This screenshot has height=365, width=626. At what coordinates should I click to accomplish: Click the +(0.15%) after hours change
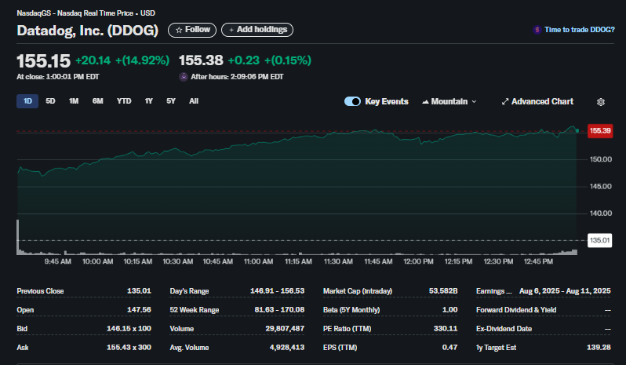tap(288, 60)
